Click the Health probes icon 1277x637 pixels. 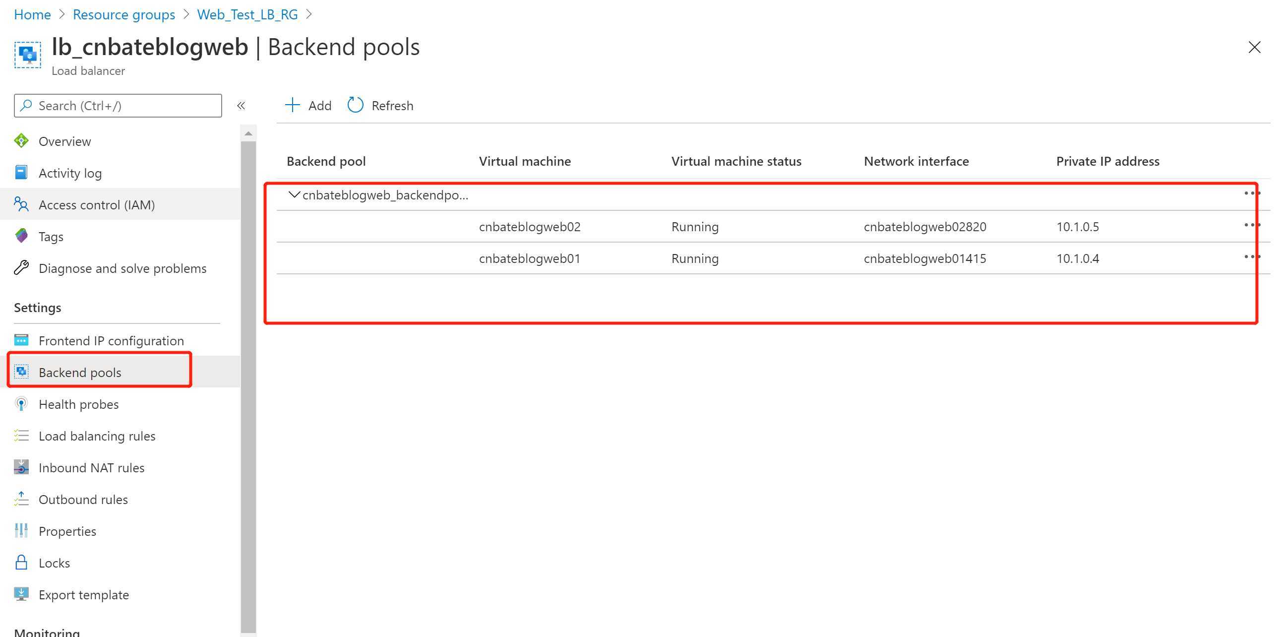tap(21, 404)
